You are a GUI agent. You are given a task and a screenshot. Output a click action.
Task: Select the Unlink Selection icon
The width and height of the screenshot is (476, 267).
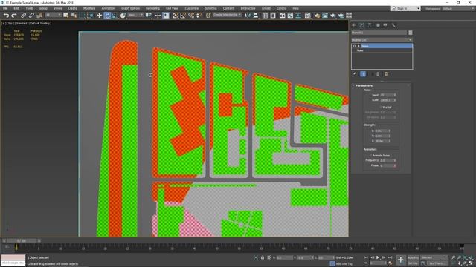(31, 16)
